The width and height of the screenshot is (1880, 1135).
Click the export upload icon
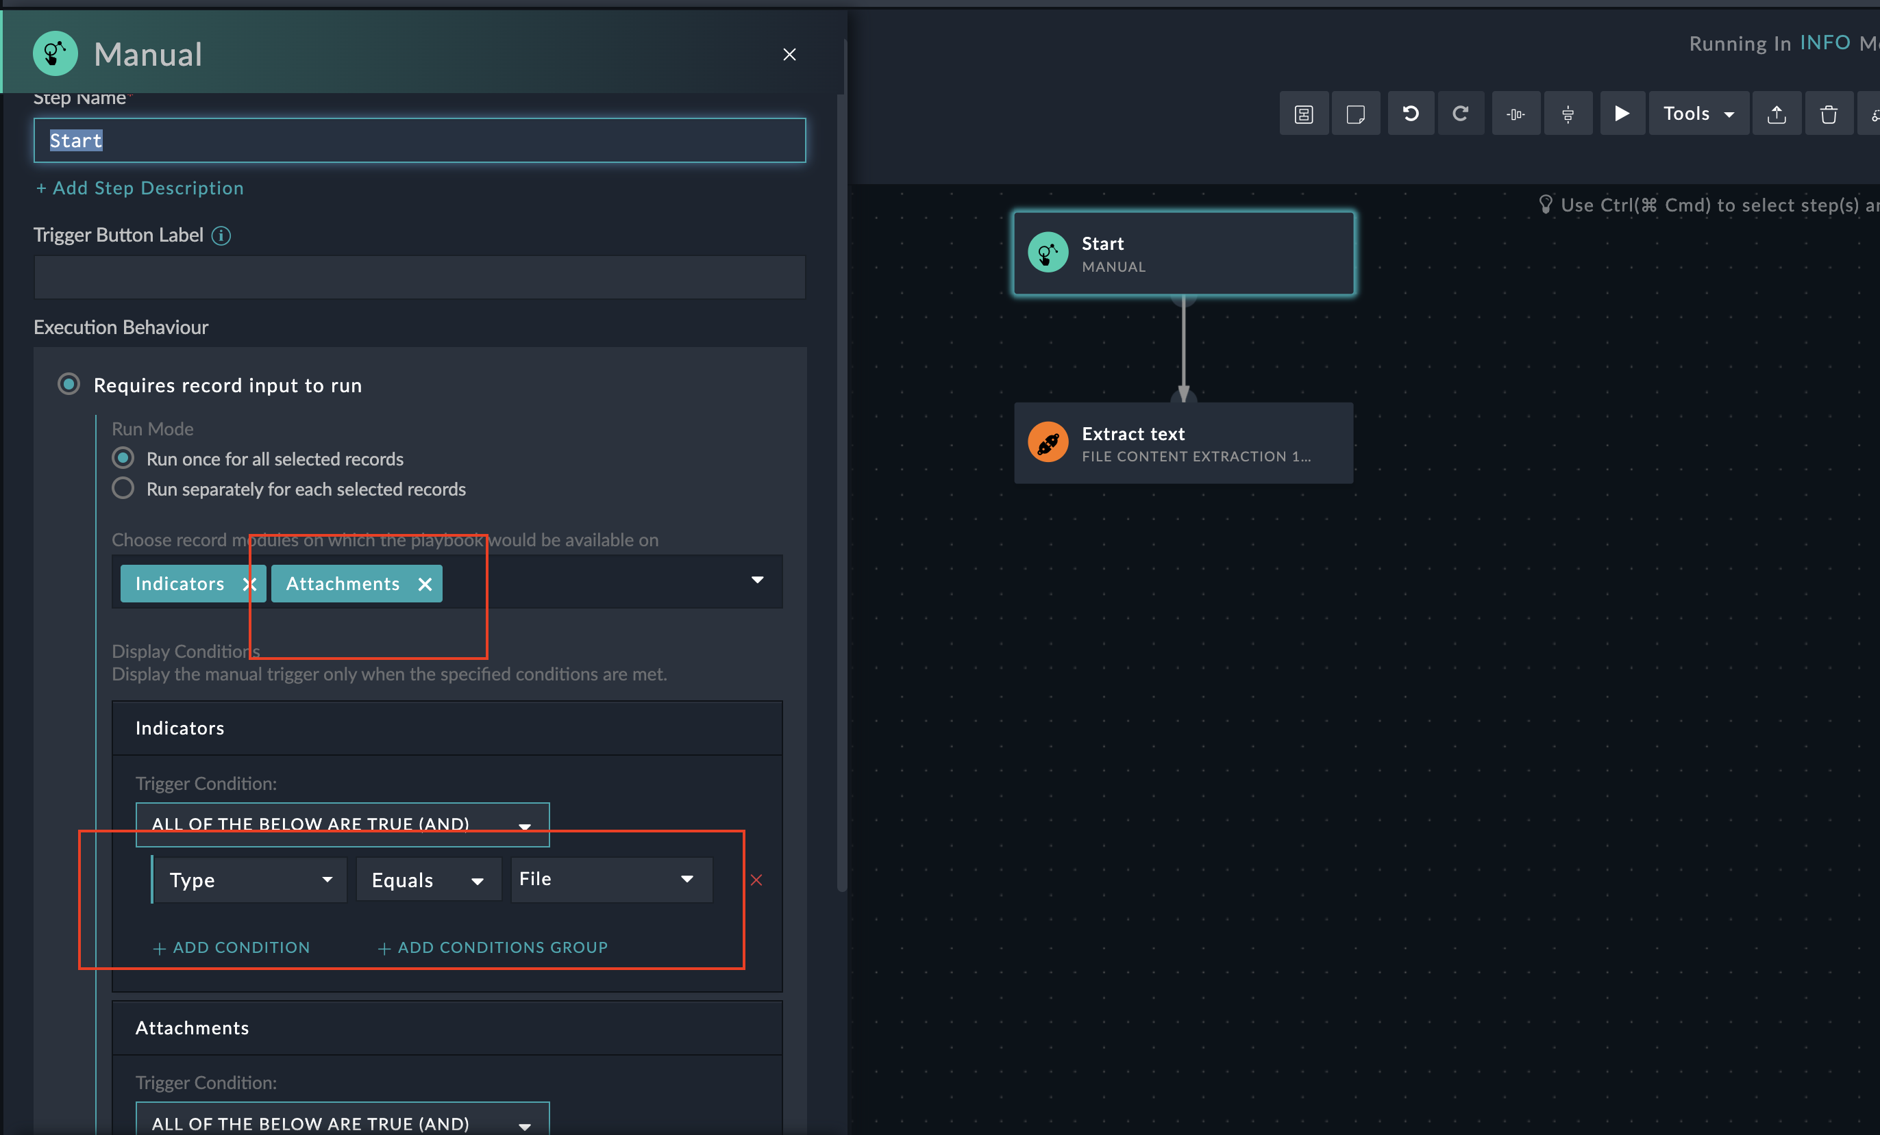coord(1777,114)
